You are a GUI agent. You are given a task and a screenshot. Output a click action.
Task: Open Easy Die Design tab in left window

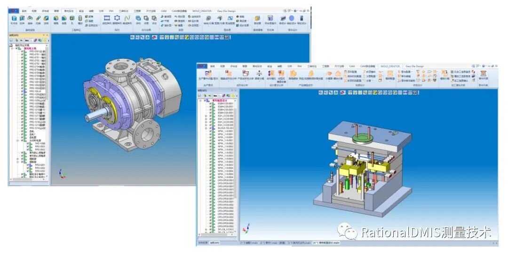coord(226,11)
